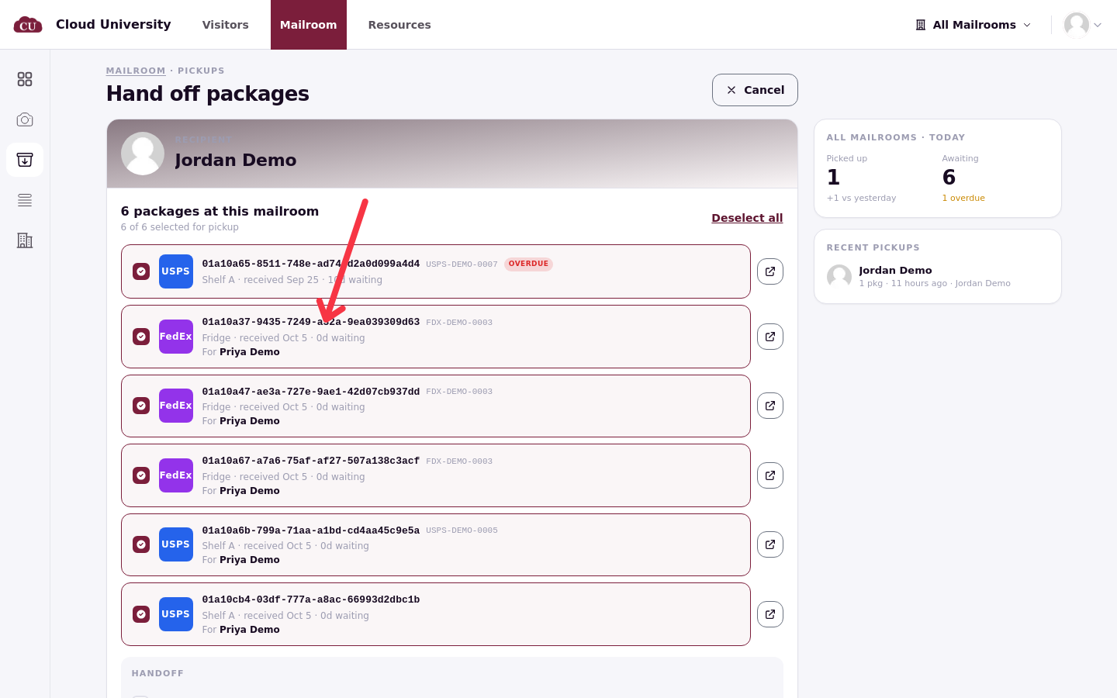Uncheck the overdue USPS package 01a10a65
1117x698 pixels.
pos(141,271)
